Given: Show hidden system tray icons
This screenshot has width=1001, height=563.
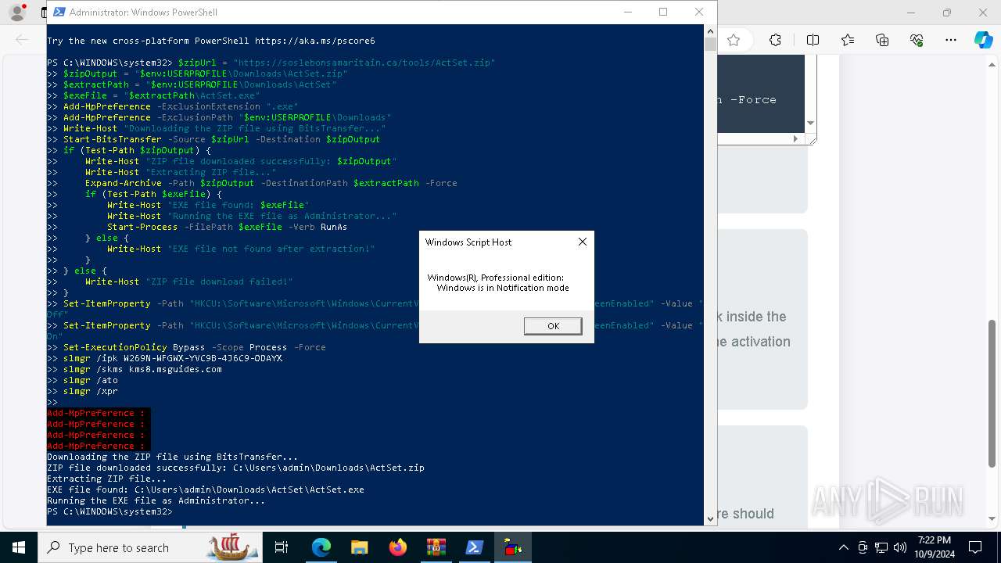Looking at the screenshot, I should tap(843, 547).
